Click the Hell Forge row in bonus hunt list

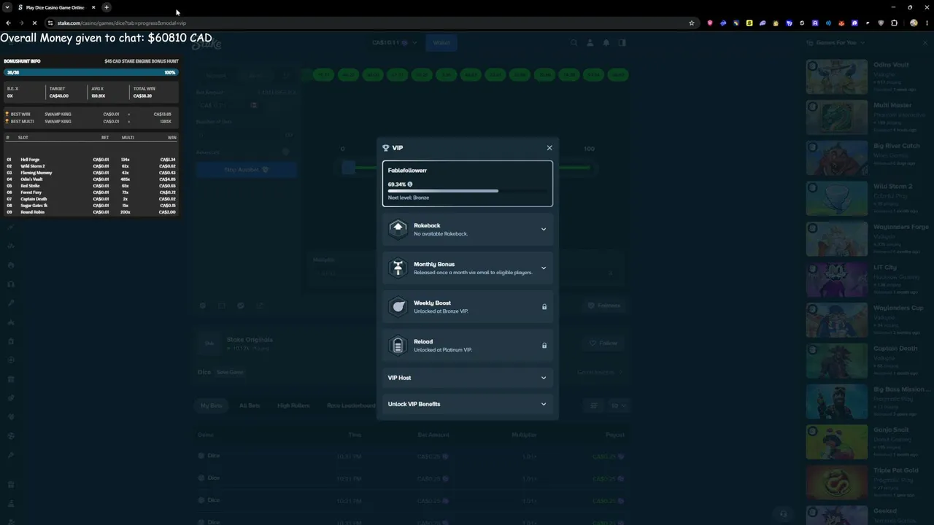[91, 160]
